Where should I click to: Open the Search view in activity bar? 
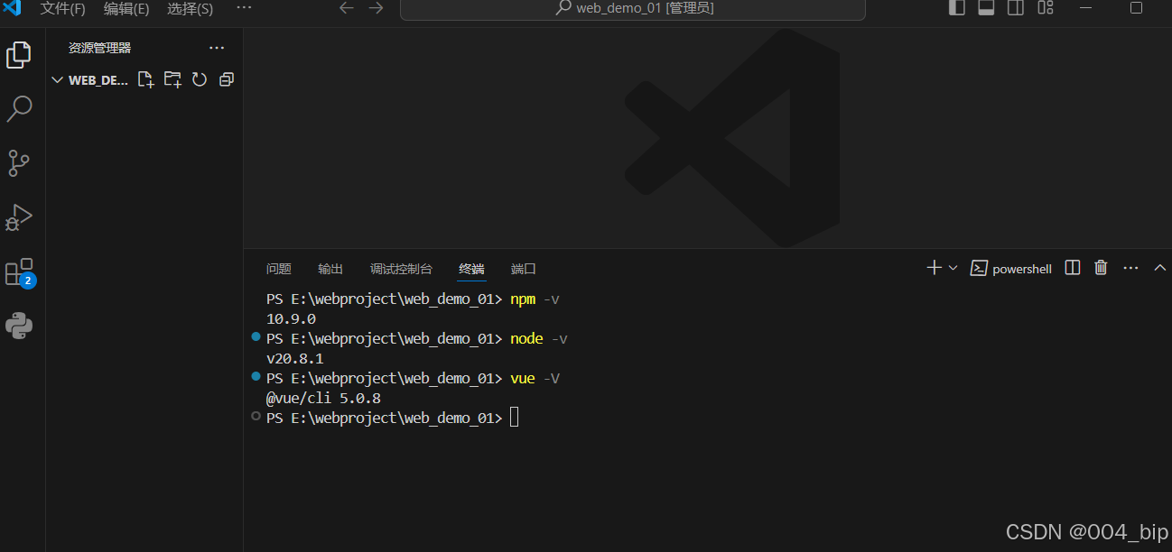[19, 109]
